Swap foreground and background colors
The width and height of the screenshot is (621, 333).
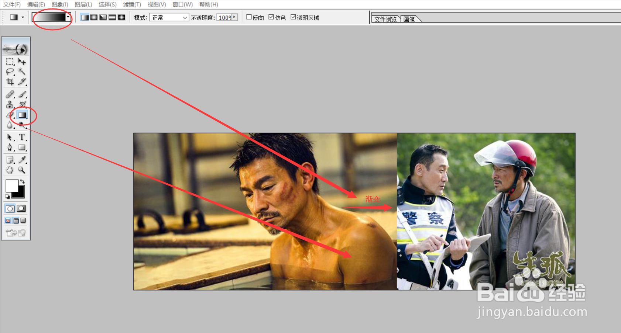(22, 181)
